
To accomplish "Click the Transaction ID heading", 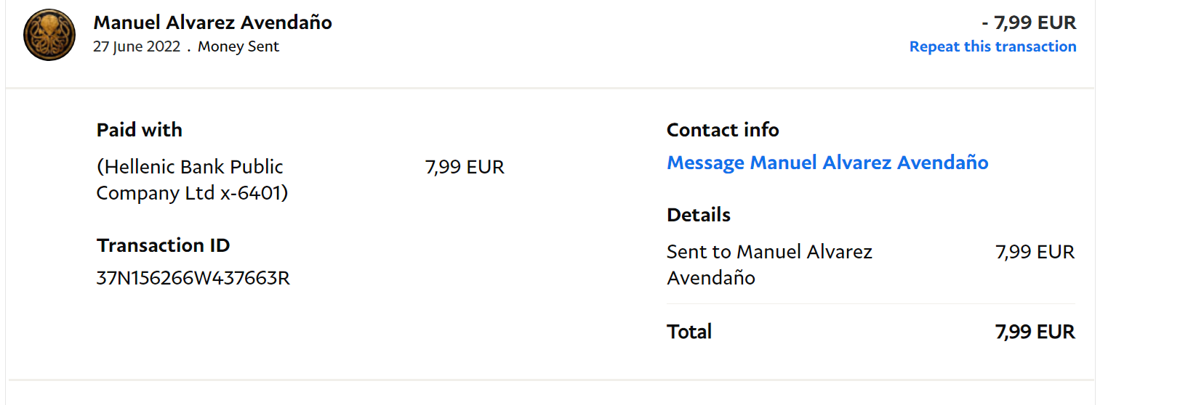I will pyautogui.click(x=164, y=245).
